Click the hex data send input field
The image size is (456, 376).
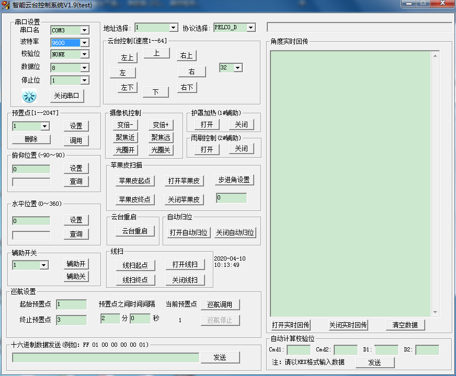click(106, 358)
